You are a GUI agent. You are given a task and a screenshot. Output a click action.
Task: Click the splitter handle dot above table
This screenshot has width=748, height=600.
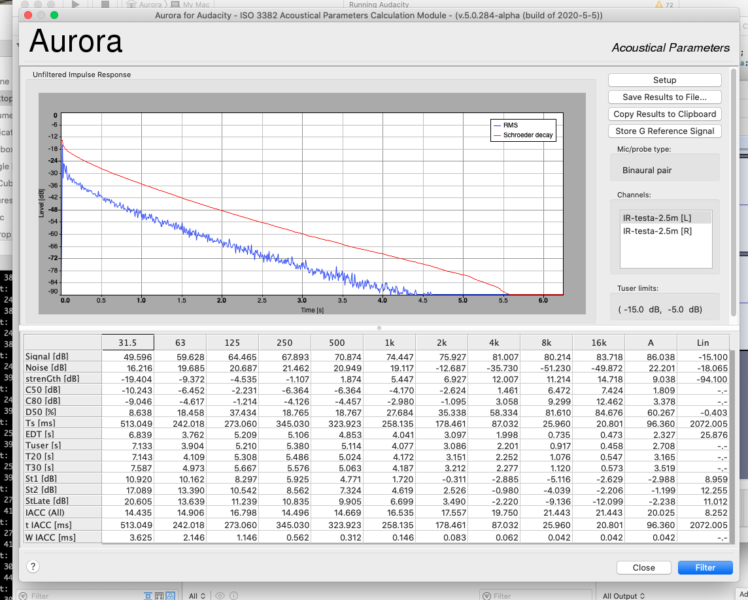pyautogui.click(x=379, y=328)
